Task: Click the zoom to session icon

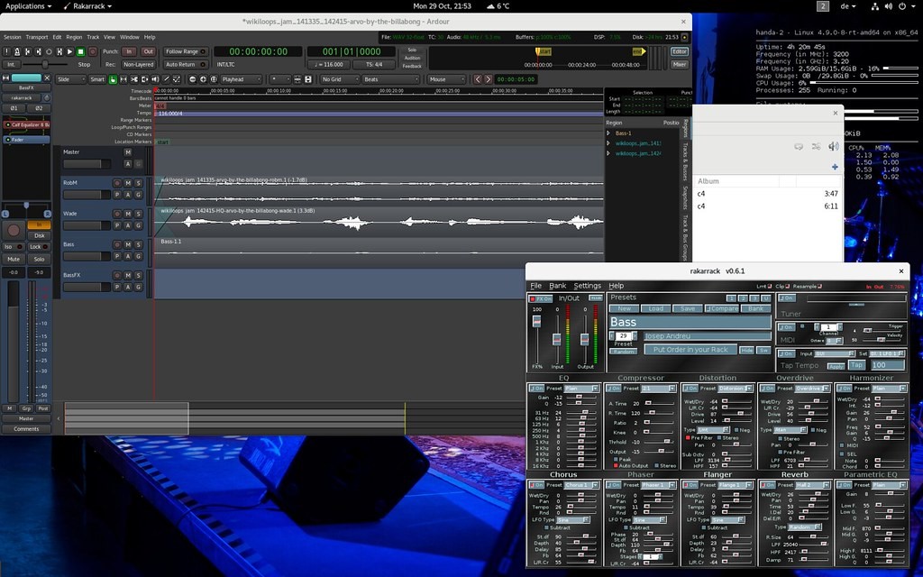Action: (x=214, y=79)
